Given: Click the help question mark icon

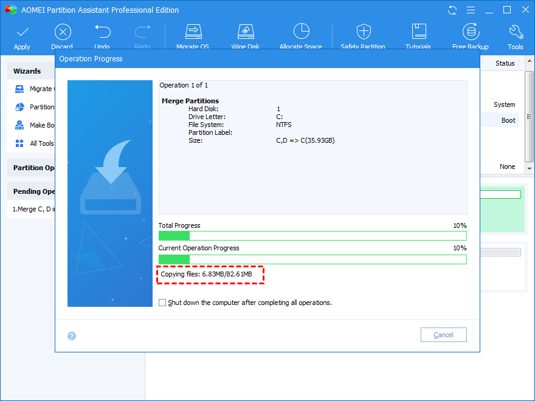Looking at the screenshot, I should (x=72, y=336).
